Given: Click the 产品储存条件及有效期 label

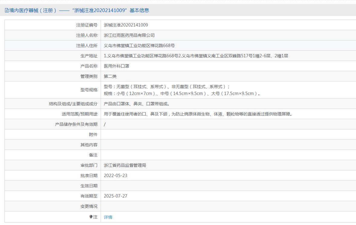Looking at the screenshot, I should (x=76, y=124).
